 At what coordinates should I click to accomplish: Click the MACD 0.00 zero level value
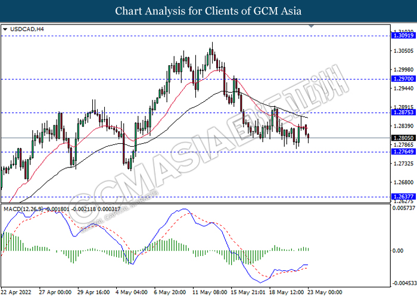[x=398, y=251]
